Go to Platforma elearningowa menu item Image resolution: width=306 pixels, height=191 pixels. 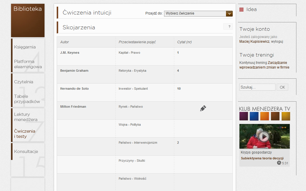(28, 64)
